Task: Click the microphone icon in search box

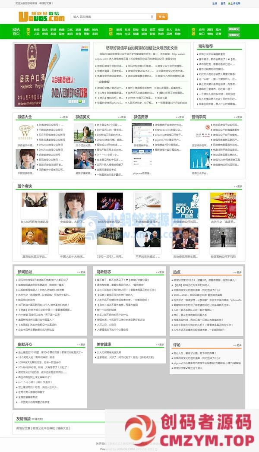Action: point(152,17)
